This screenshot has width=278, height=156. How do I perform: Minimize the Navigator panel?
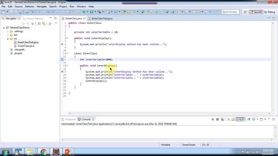50,18
